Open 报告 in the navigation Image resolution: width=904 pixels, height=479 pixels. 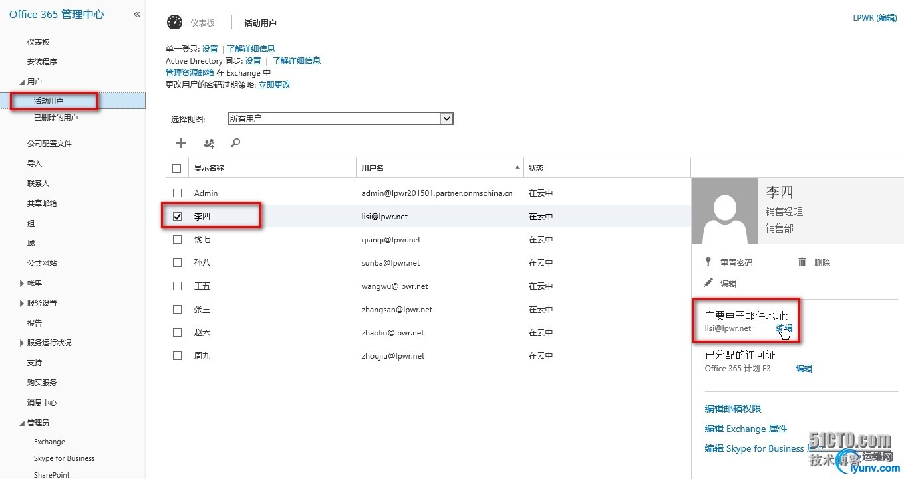[x=34, y=323]
